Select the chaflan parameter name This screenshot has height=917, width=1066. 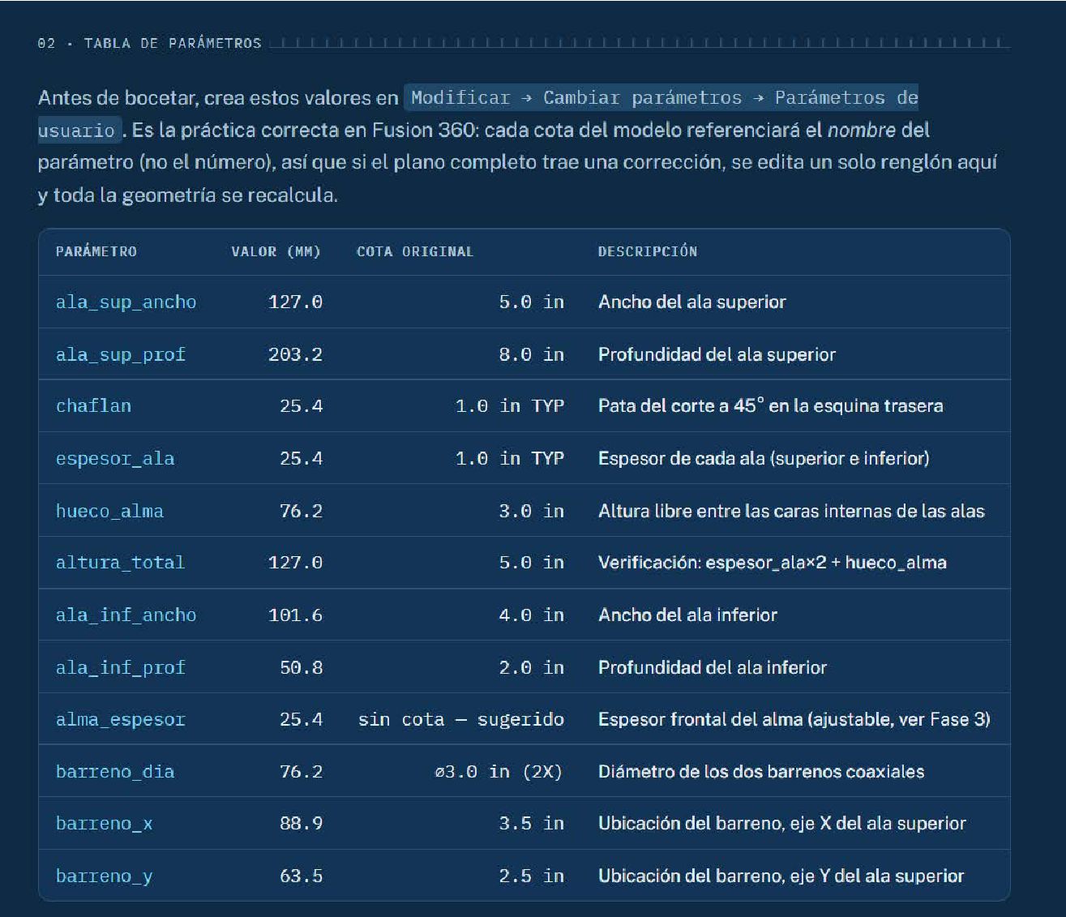tap(93, 405)
